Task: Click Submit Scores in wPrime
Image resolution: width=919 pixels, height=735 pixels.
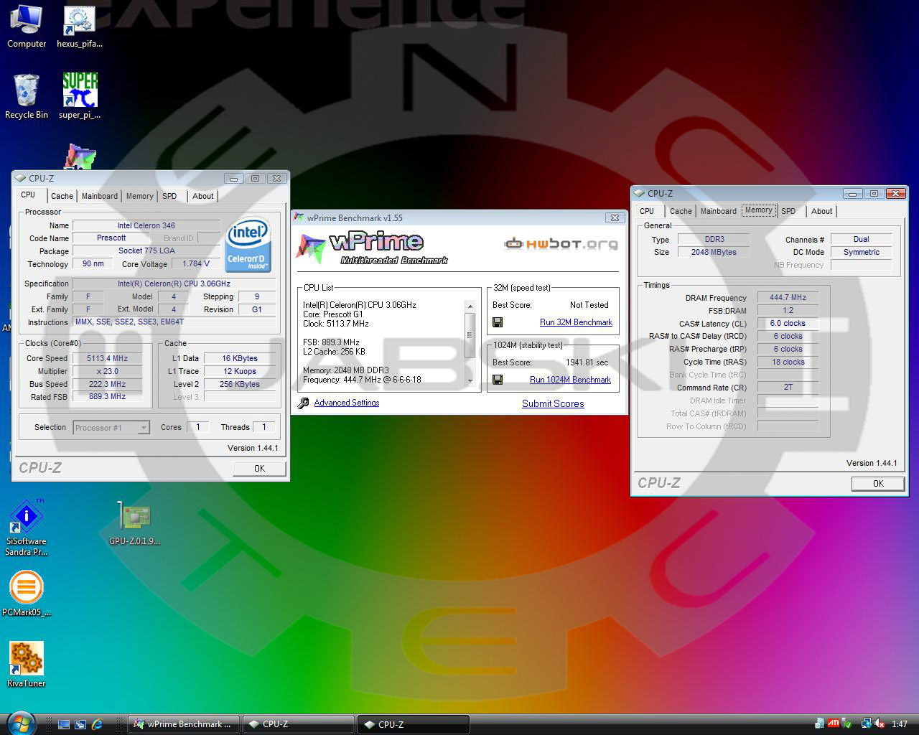Action: (553, 403)
